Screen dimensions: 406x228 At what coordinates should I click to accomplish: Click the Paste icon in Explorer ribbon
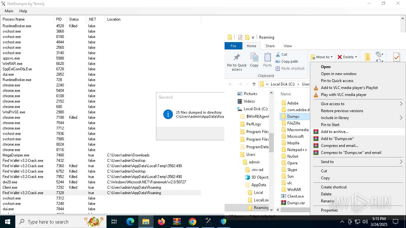(x=267, y=60)
